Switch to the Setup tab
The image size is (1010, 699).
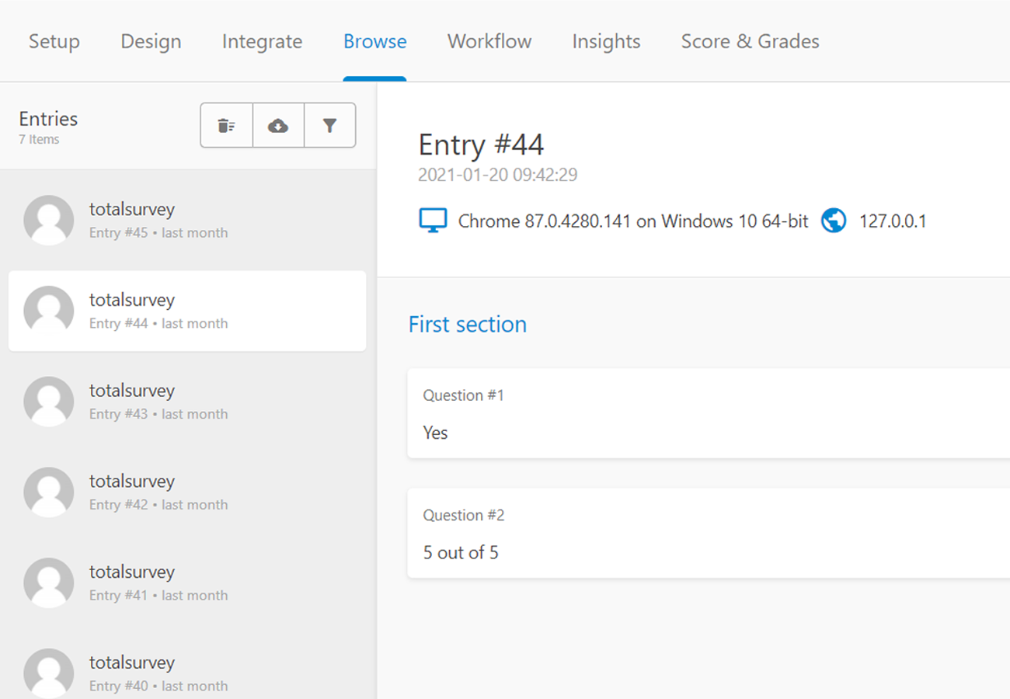[x=54, y=41]
